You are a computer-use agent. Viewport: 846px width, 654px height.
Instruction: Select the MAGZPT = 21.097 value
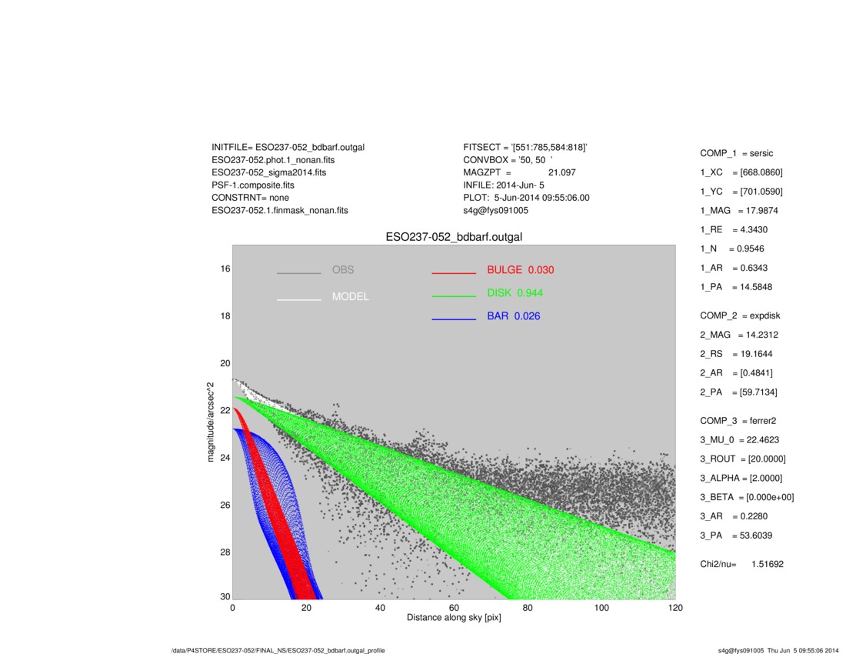519,172
